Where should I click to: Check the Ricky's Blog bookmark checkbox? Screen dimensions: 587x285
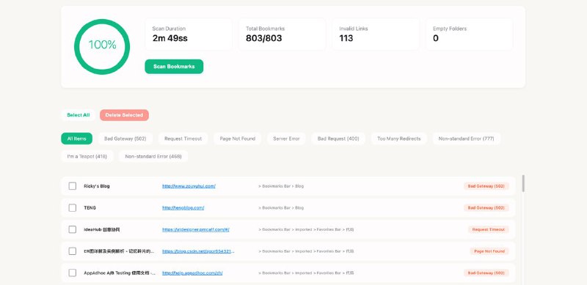pyautogui.click(x=72, y=186)
